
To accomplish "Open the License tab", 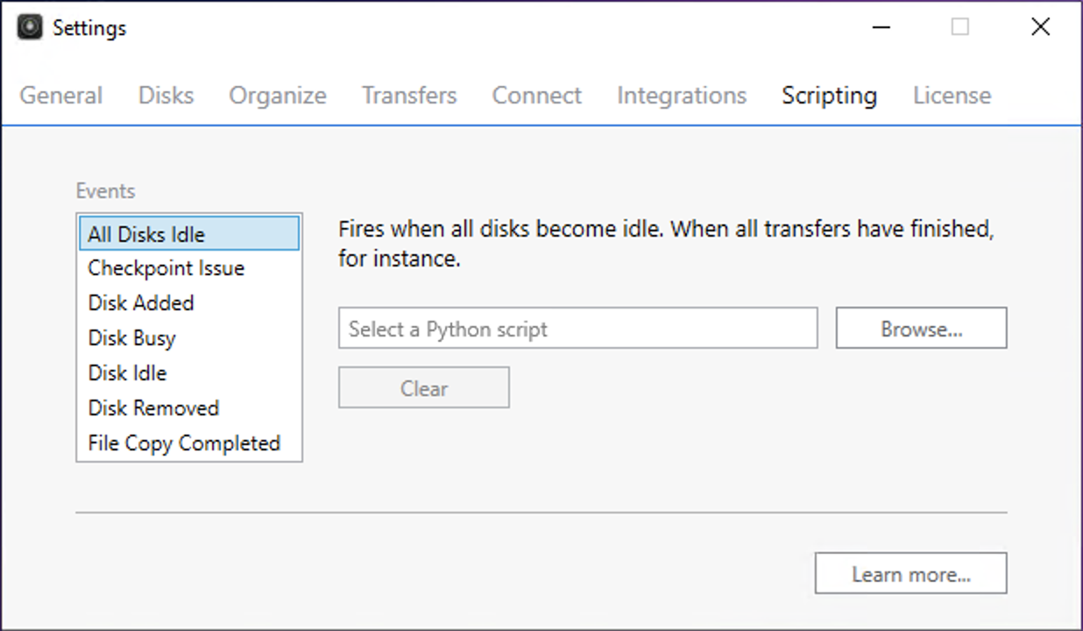I will tap(952, 96).
